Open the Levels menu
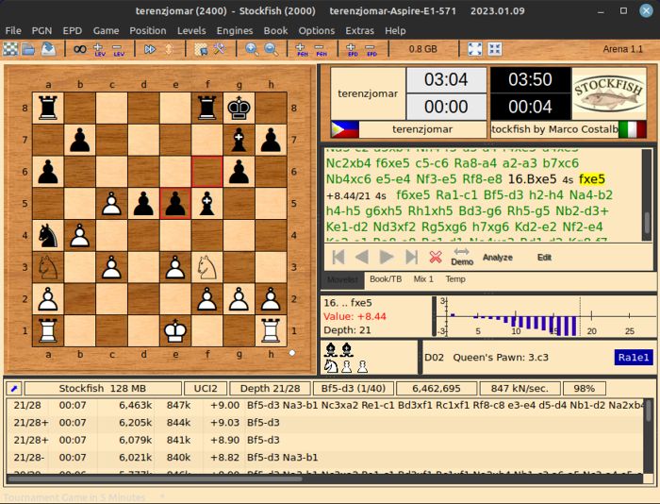The width and height of the screenshot is (660, 504). click(x=191, y=31)
